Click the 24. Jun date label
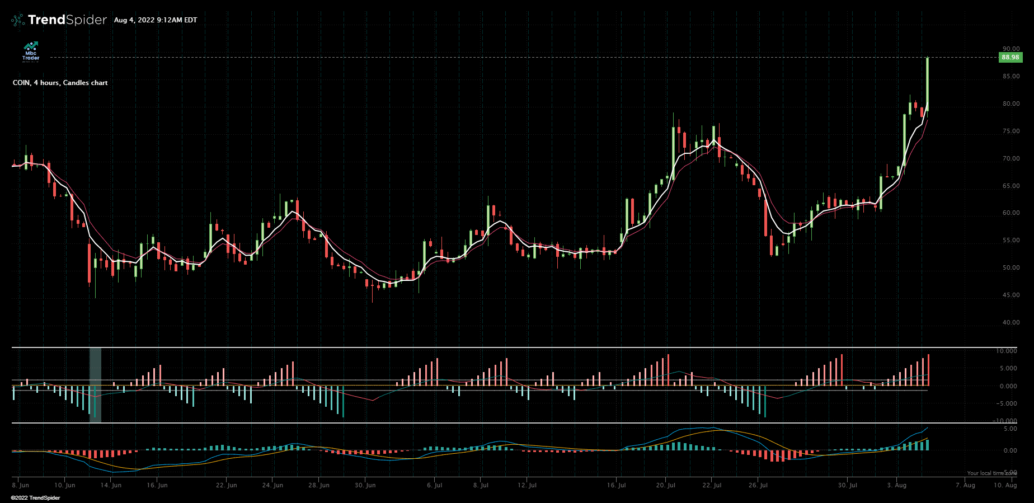 click(272, 485)
